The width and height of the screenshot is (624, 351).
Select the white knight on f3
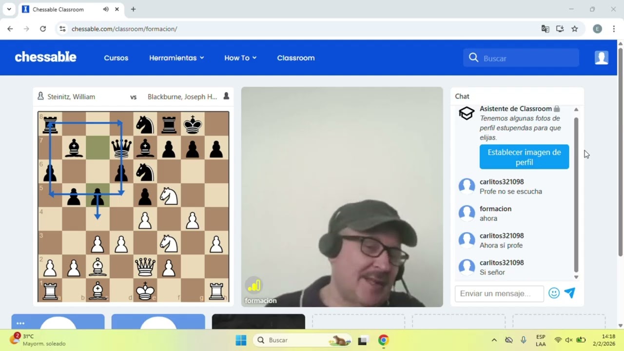169,243
